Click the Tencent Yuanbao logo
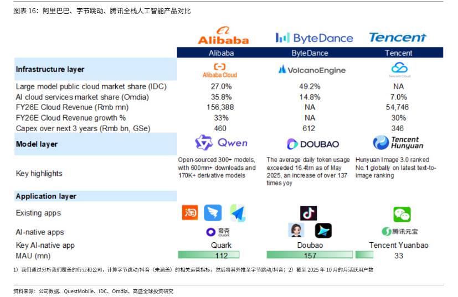 coord(399,231)
